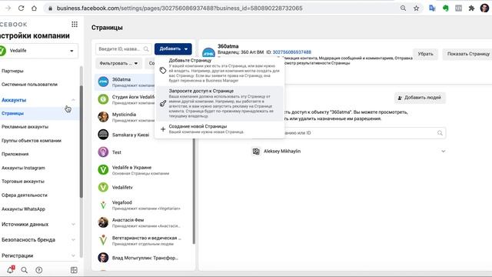492x277 pixels.
Task: Click the left sidebar scrollbar
Action: [81, 142]
